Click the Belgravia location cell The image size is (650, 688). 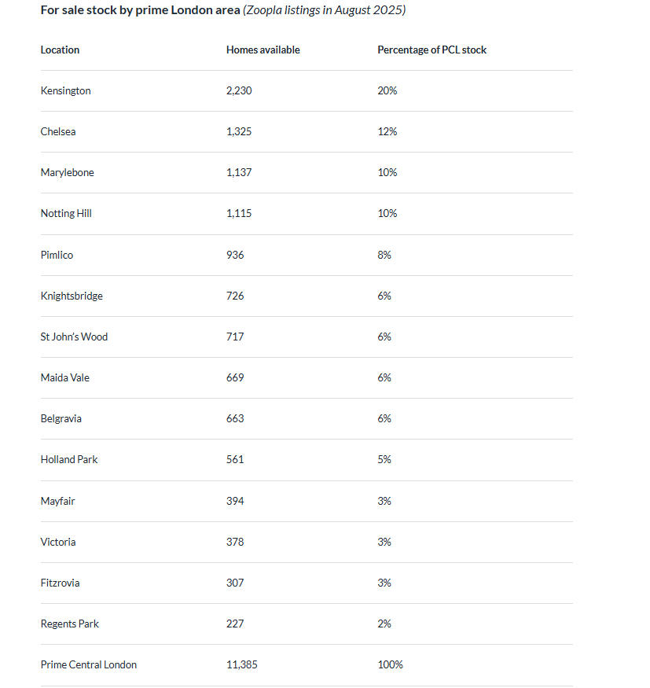tap(61, 418)
